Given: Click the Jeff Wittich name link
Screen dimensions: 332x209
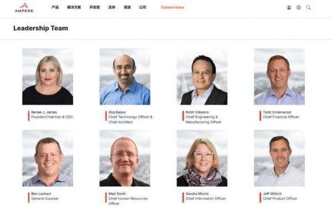Looking at the screenshot, I should pos(272,193).
